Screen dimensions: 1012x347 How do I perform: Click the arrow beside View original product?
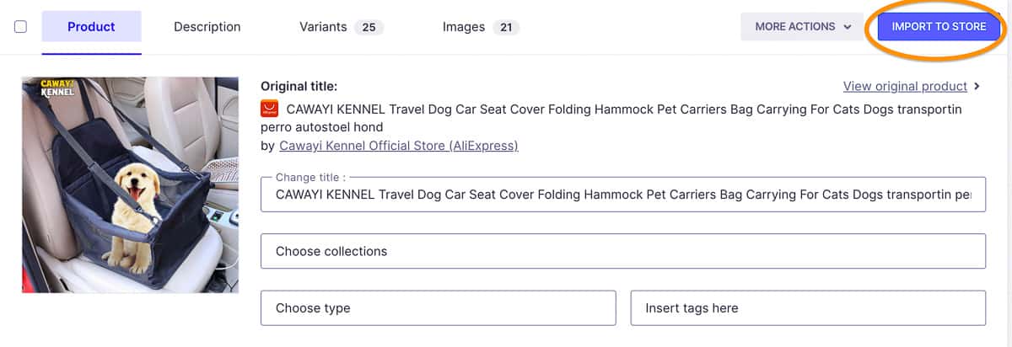click(x=977, y=86)
